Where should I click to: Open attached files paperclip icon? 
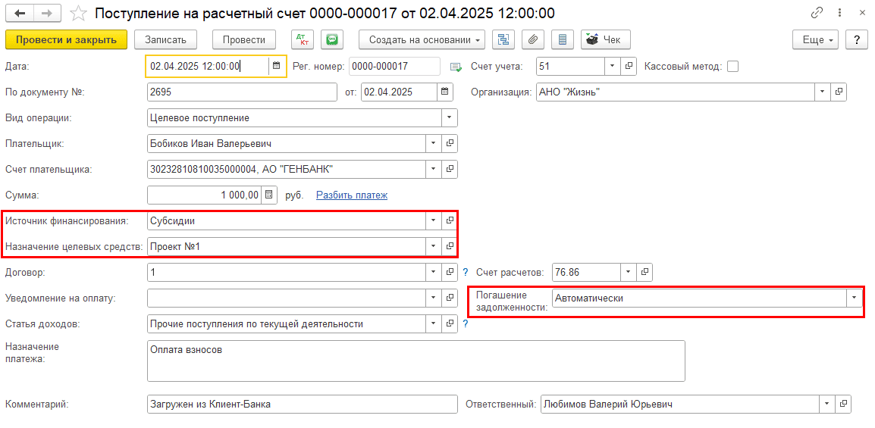[532, 40]
